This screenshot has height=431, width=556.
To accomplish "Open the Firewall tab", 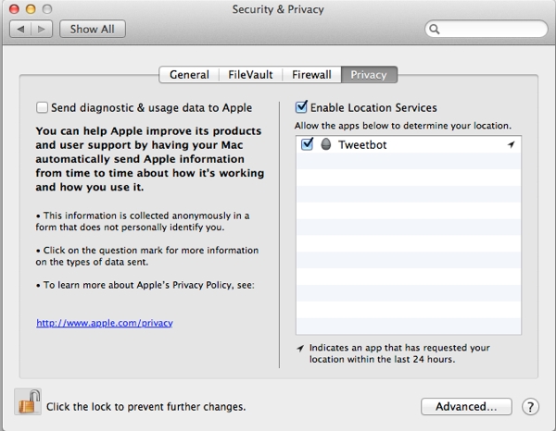I will [x=311, y=75].
